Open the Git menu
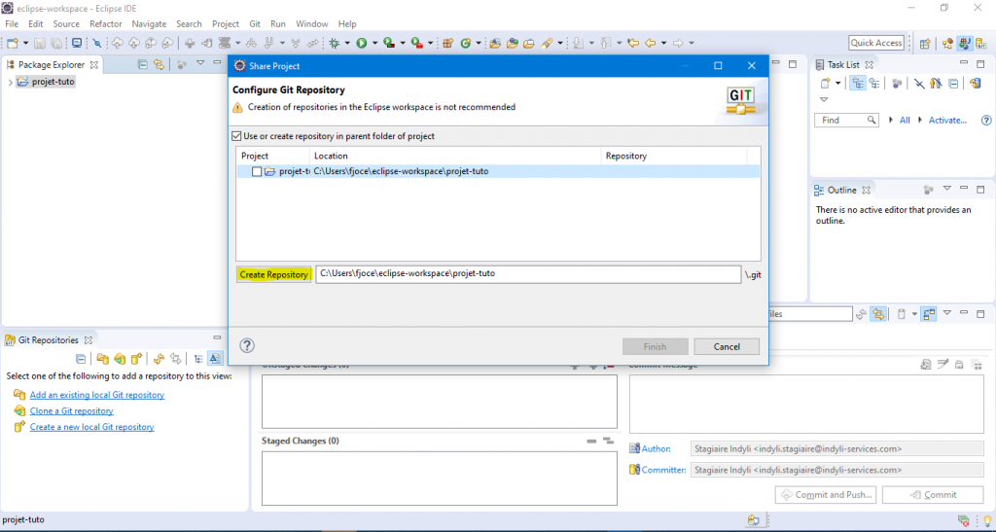The height and width of the screenshot is (532, 996). [255, 24]
